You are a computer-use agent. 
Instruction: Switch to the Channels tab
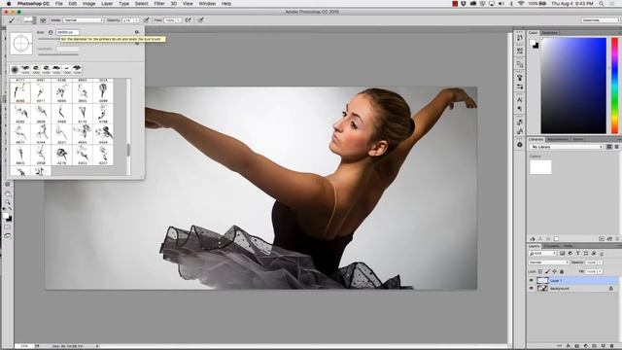tap(551, 246)
